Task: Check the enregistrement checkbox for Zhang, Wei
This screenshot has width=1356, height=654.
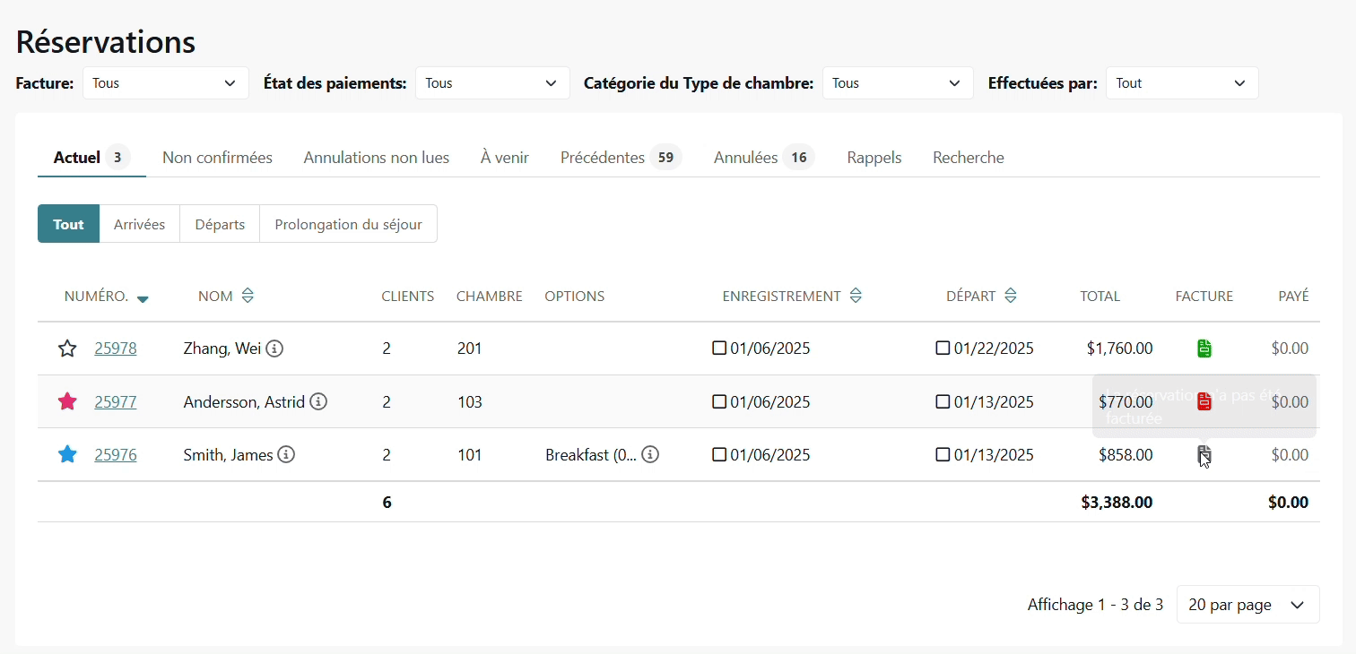Action: (719, 349)
